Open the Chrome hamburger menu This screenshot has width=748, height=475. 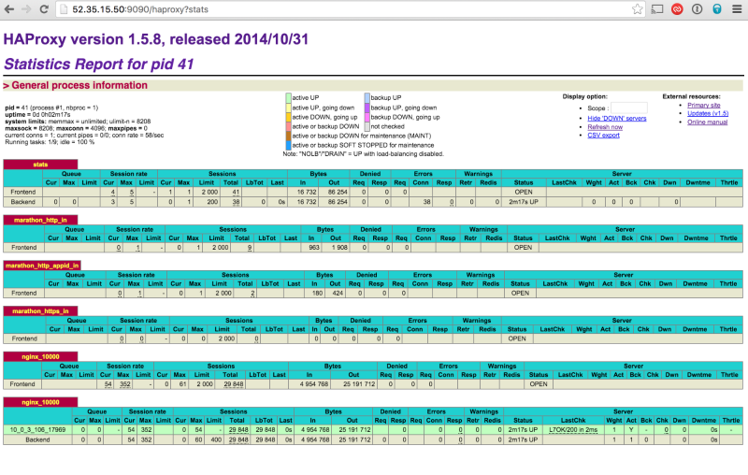pos(737,9)
